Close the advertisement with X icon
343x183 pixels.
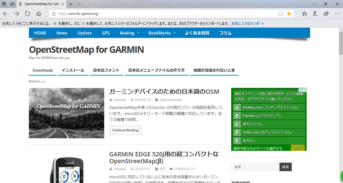pos(305,90)
